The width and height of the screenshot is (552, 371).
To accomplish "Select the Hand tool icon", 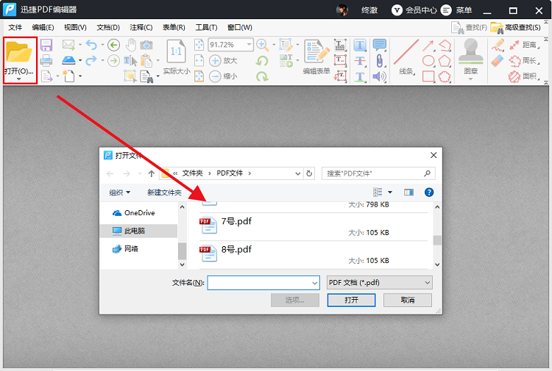I will click(131, 45).
